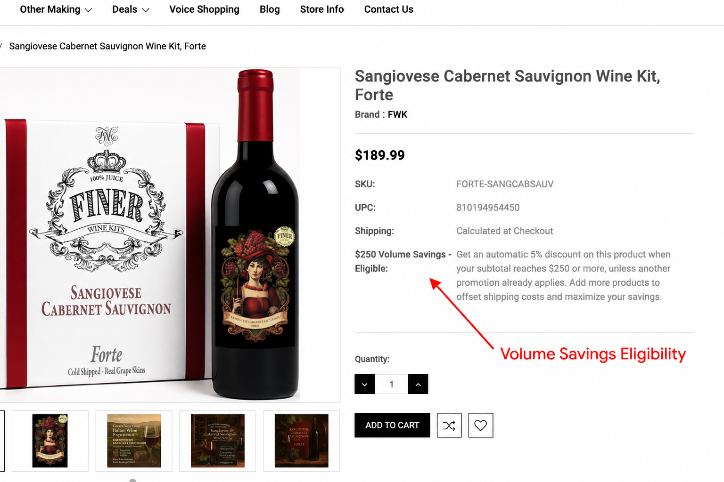Open the Contact Us page
The width and height of the screenshot is (724, 482).
[x=388, y=9]
